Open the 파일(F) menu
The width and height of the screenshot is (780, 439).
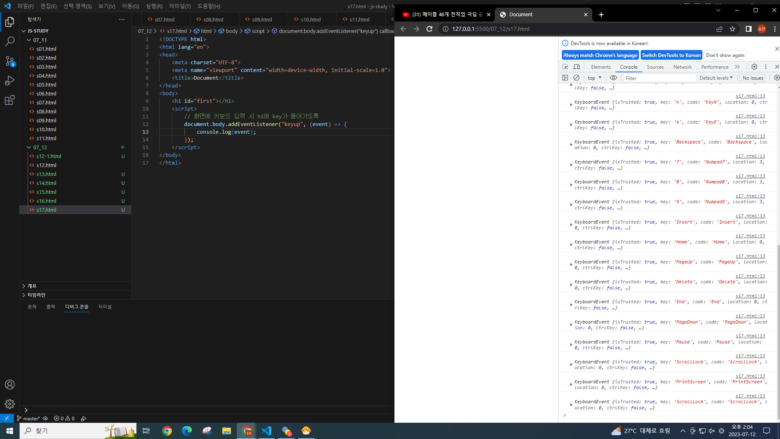click(x=26, y=6)
